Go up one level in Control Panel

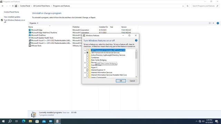coord(13,6)
